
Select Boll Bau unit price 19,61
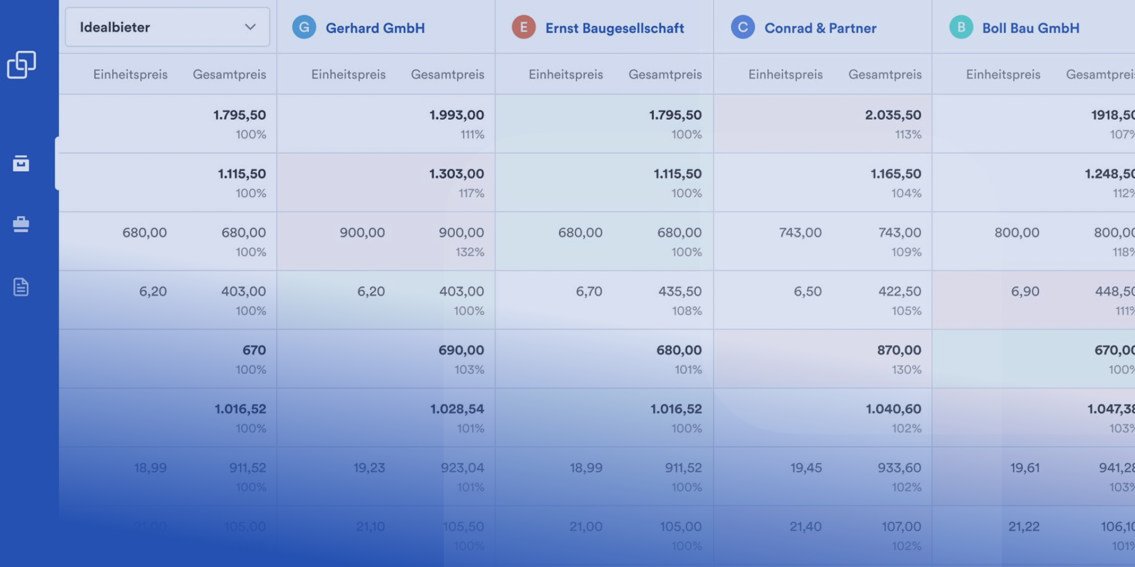[1025, 468]
